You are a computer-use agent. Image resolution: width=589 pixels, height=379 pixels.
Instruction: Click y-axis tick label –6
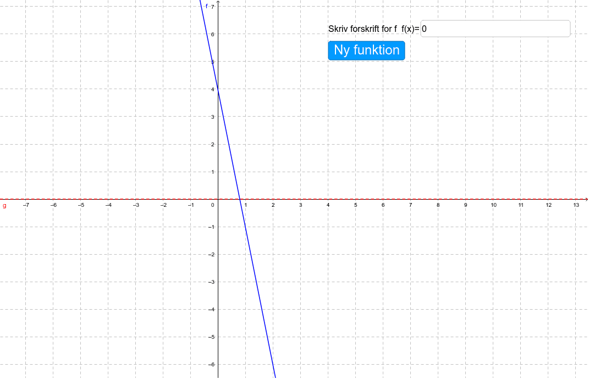[212, 364]
